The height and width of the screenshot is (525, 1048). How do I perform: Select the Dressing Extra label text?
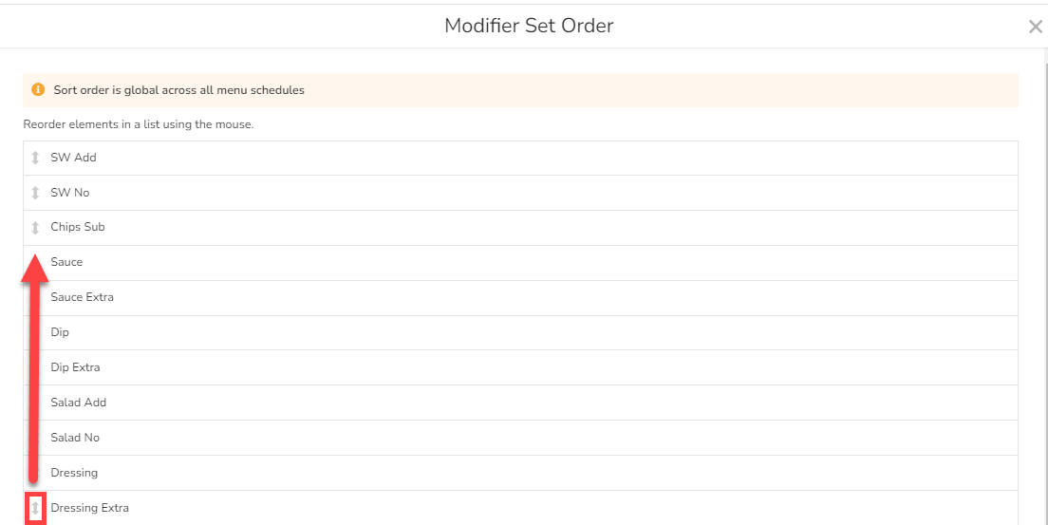(89, 508)
